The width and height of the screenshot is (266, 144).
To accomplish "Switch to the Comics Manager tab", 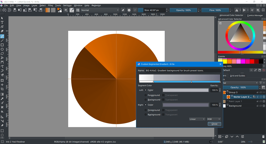I will [255, 15].
